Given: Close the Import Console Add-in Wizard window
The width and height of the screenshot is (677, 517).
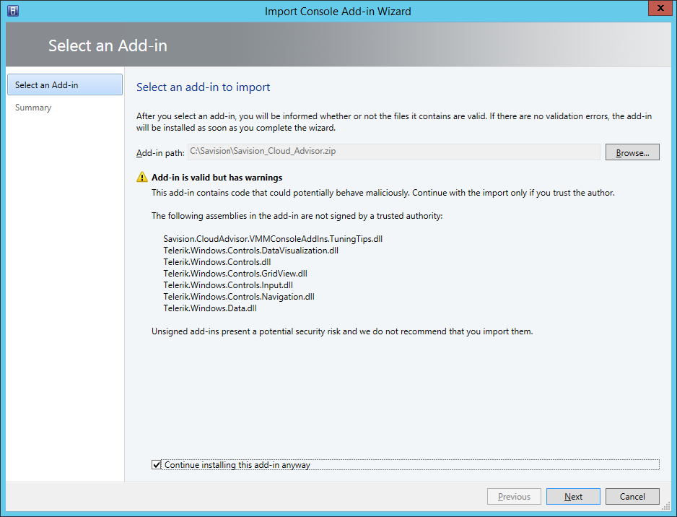Looking at the screenshot, I should pyautogui.click(x=657, y=10).
